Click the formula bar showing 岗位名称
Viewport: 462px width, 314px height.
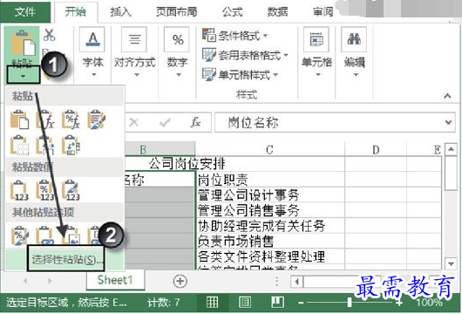tap(329, 122)
